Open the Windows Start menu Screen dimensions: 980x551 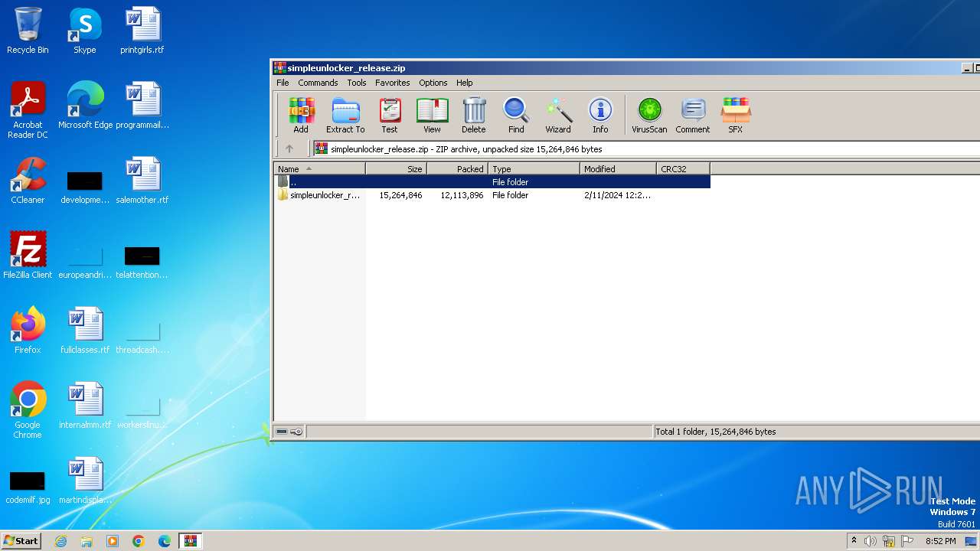coord(21,541)
